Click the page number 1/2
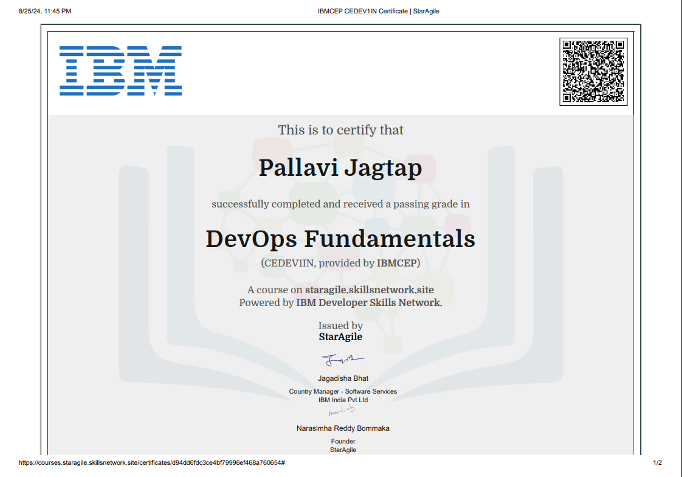682x477 pixels. [658, 462]
